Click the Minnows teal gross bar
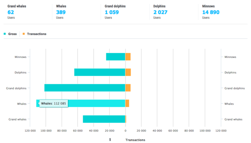251x143 pixels. click(x=116, y=57)
